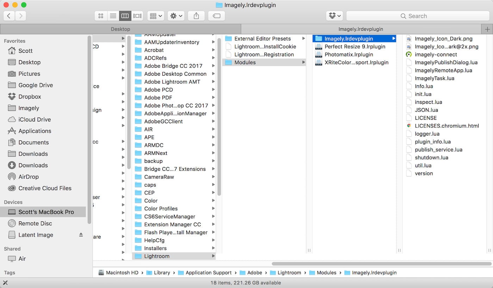Select Extension Manager CC folder
This screenshot has width=493, height=288.
click(x=168, y=224)
